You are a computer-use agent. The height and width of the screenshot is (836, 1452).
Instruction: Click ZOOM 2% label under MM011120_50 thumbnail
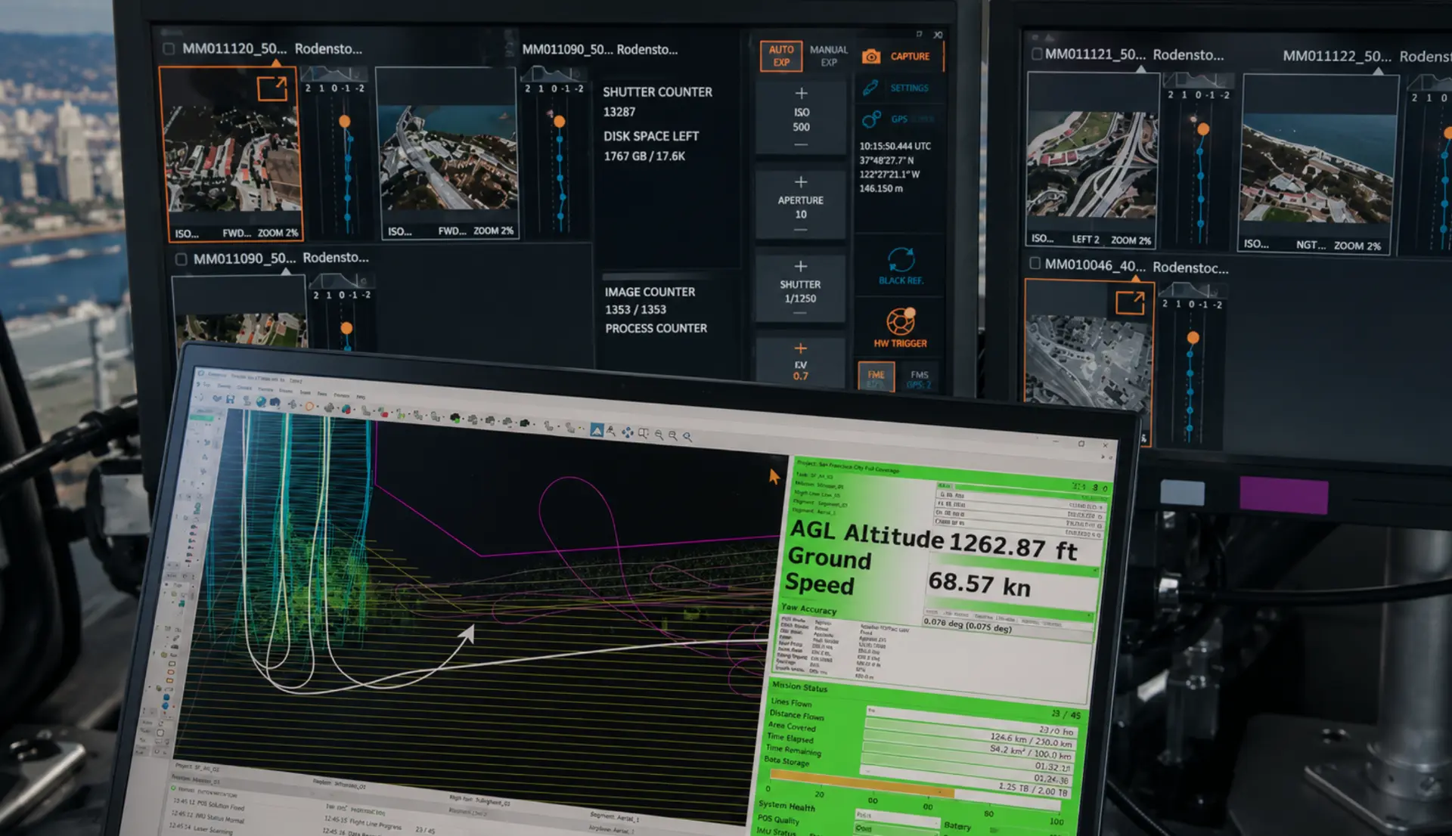[x=278, y=234]
